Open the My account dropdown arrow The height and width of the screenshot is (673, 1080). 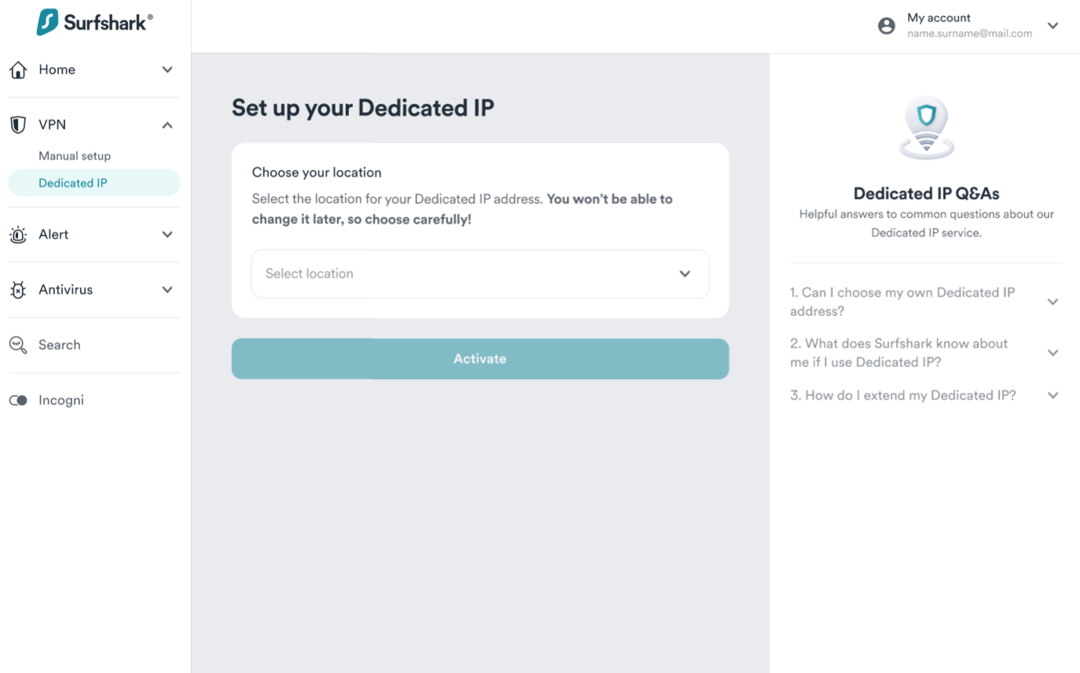click(1053, 26)
